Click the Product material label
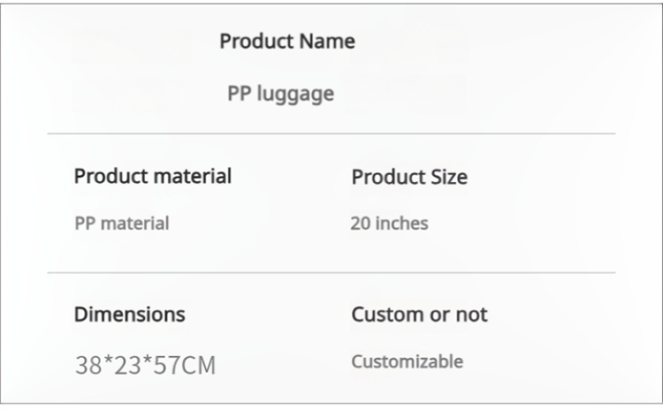 [x=153, y=176]
